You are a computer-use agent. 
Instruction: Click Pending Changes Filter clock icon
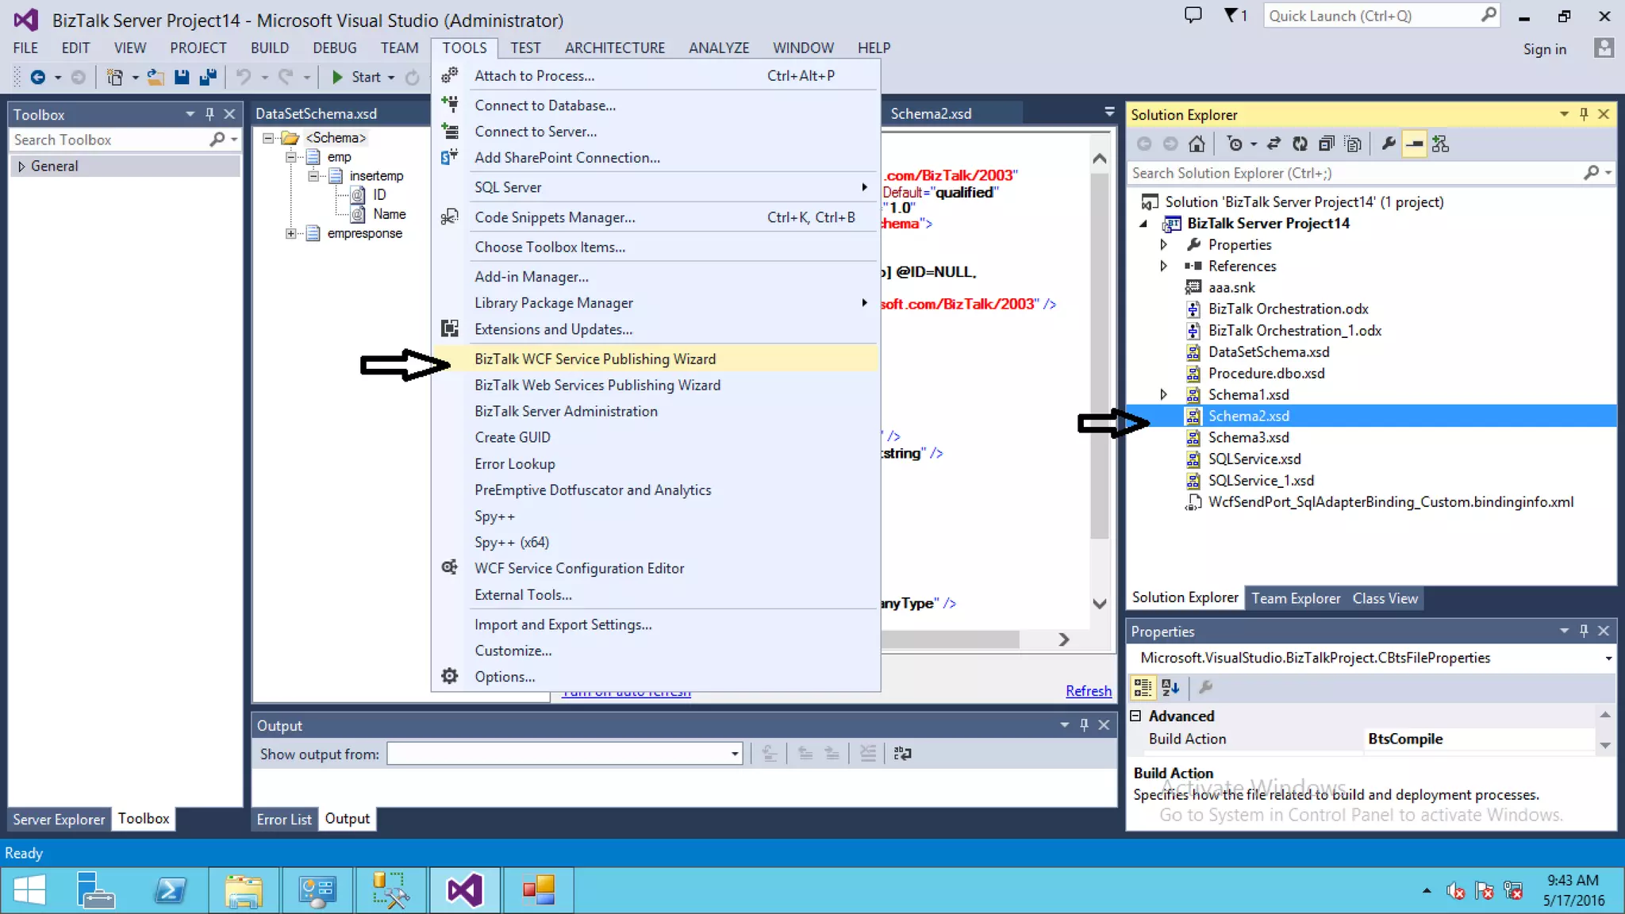[x=1235, y=144]
